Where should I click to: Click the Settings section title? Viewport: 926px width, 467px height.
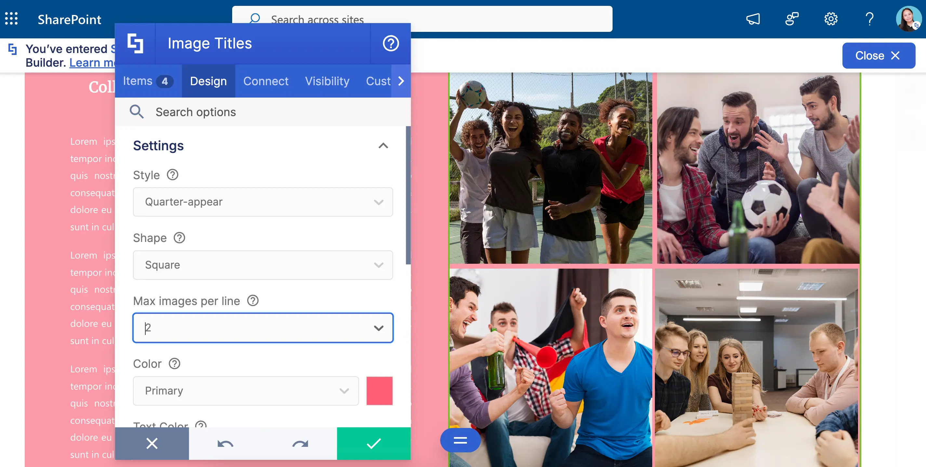pos(158,146)
